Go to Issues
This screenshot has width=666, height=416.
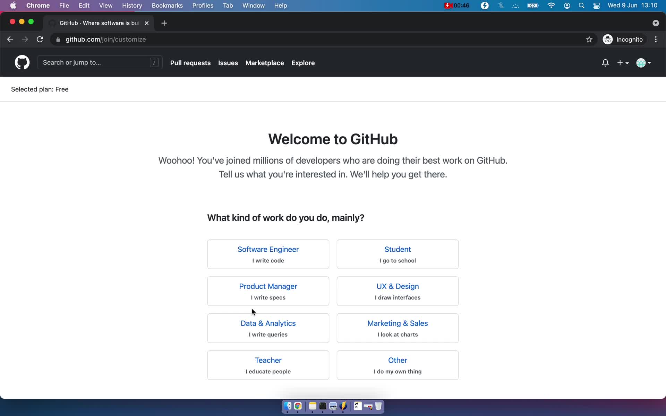228,63
